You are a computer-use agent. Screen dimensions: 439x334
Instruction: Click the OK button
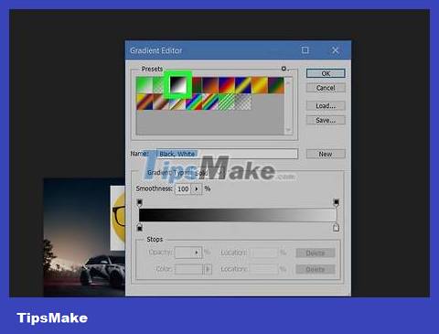[x=326, y=73]
